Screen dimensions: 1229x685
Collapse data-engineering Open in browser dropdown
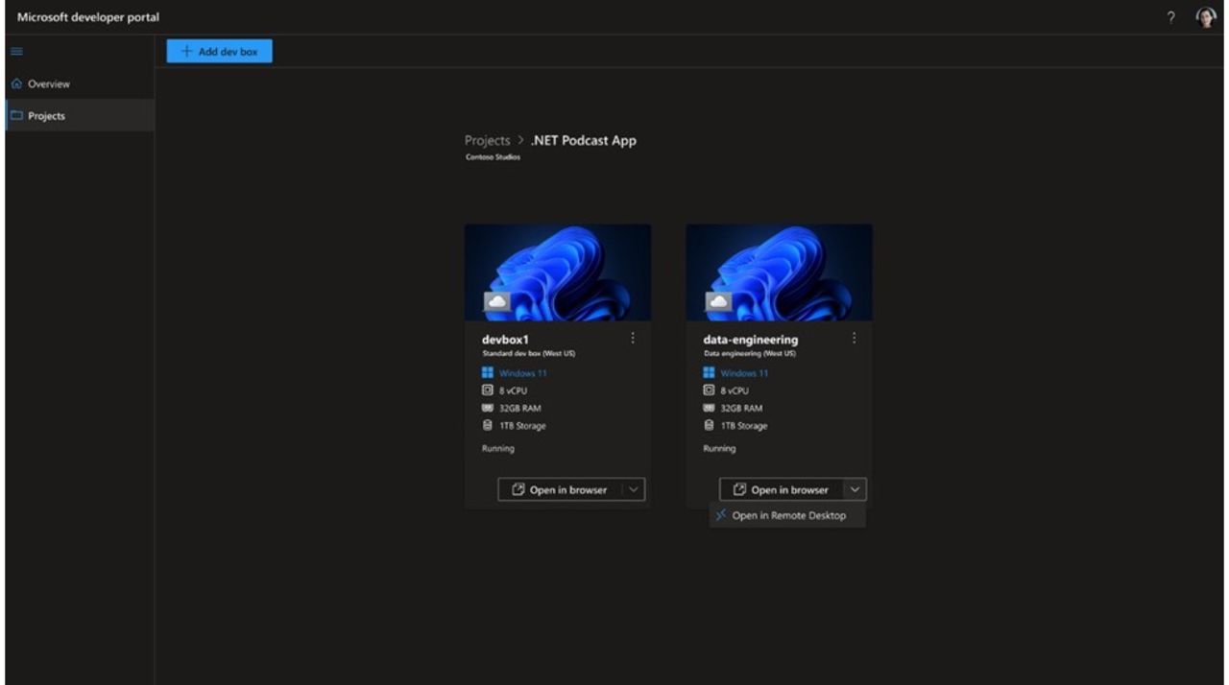pos(856,489)
